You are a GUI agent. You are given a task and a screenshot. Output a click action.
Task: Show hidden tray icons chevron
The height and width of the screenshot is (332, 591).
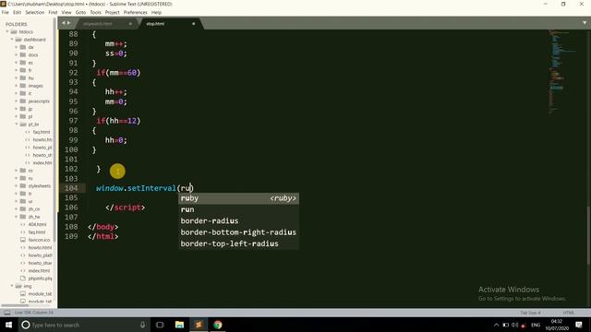pos(496,325)
